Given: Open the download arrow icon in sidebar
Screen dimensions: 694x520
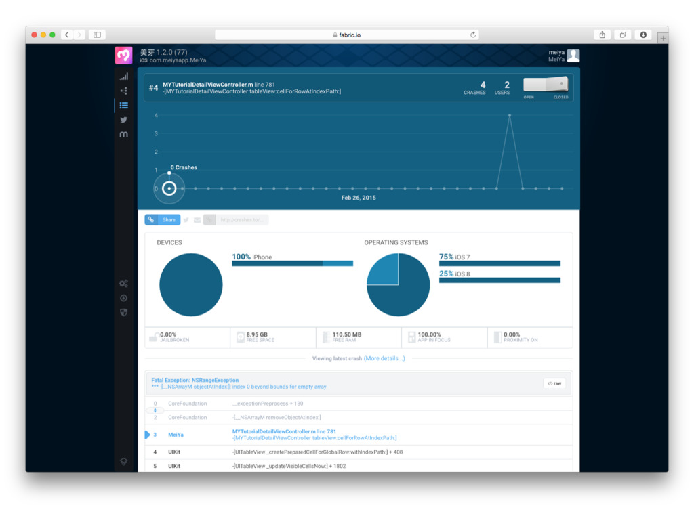Looking at the screenshot, I should point(123,298).
